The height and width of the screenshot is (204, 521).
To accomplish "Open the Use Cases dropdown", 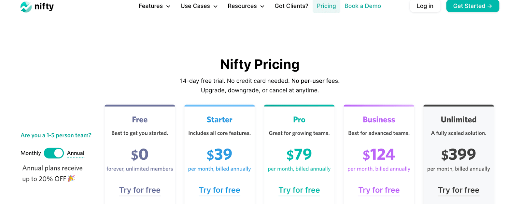I will (x=199, y=6).
